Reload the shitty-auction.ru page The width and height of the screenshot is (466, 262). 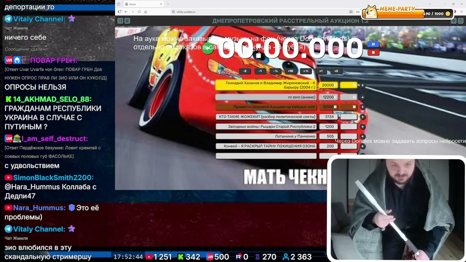point(139,12)
